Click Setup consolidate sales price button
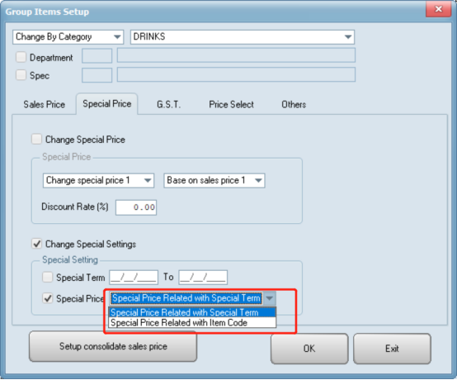Image resolution: width=457 pixels, height=380 pixels. (113, 346)
